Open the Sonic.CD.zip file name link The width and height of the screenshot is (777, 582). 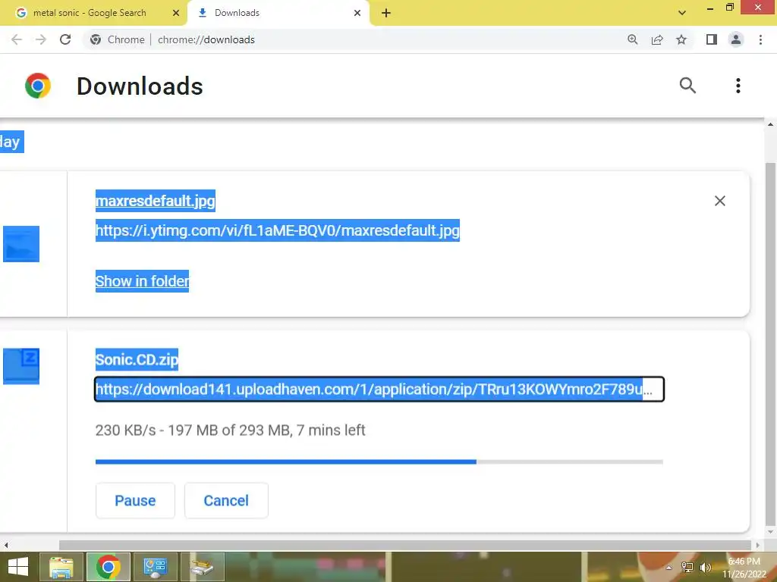click(137, 360)
